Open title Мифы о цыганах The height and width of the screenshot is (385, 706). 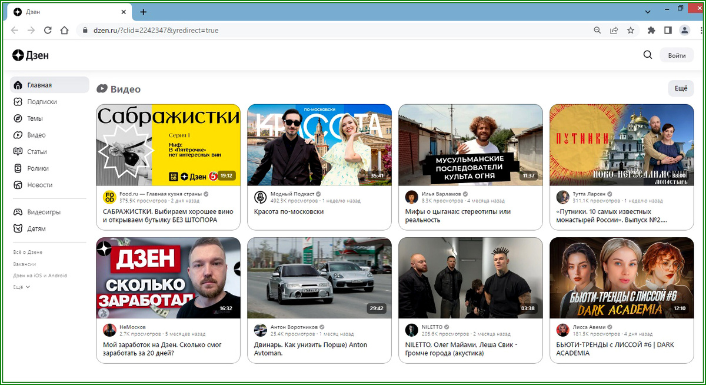[458, 215]
